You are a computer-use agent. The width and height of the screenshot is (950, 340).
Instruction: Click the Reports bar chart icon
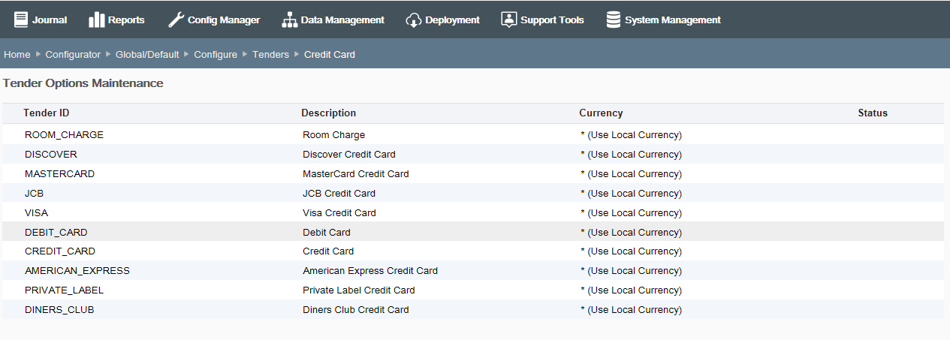pos(97,20)
